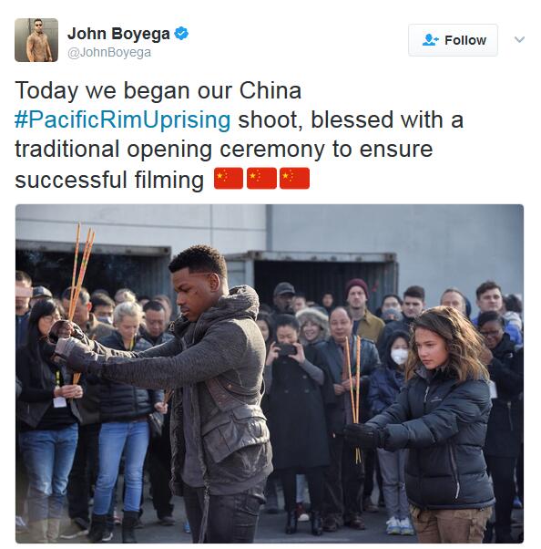Screen dimensions: 541x549
Task: Click the middle China flag emoji
Action: (261, 178)
